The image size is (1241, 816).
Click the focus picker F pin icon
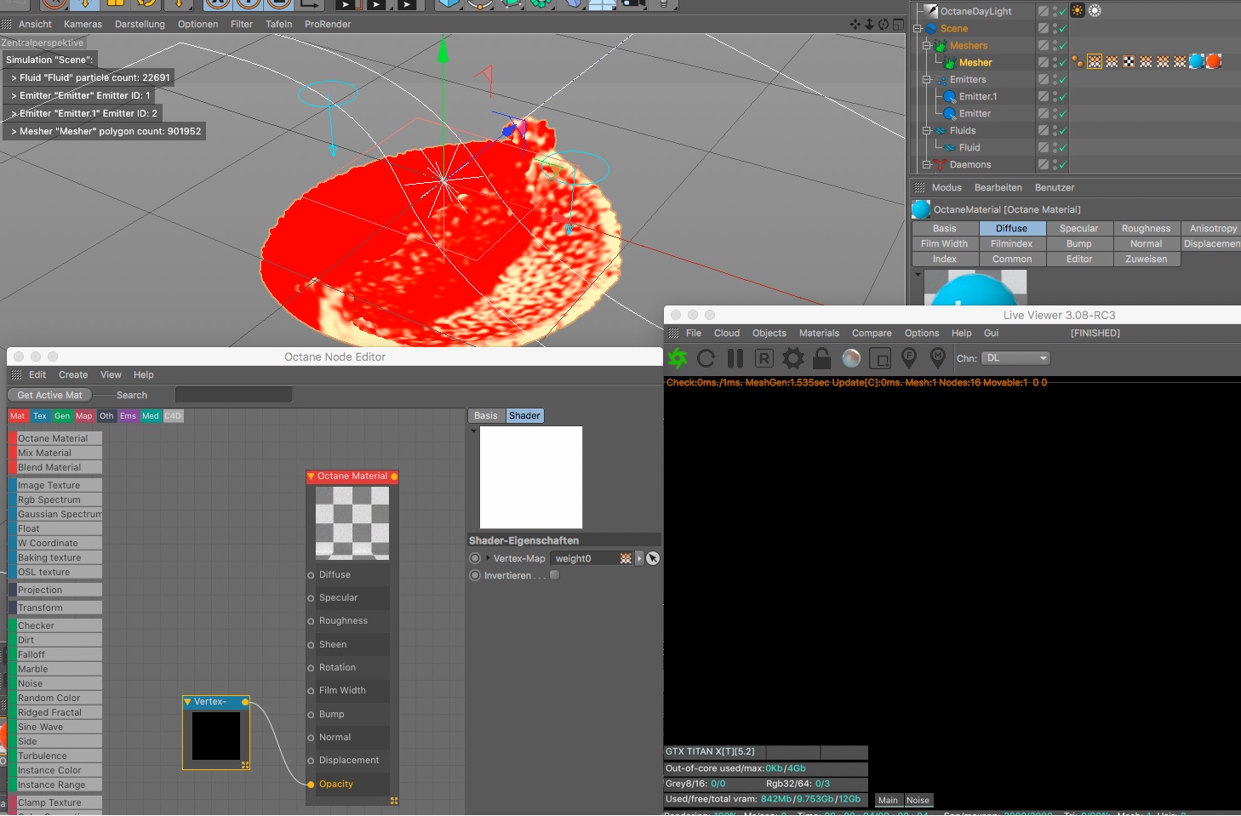909,358
